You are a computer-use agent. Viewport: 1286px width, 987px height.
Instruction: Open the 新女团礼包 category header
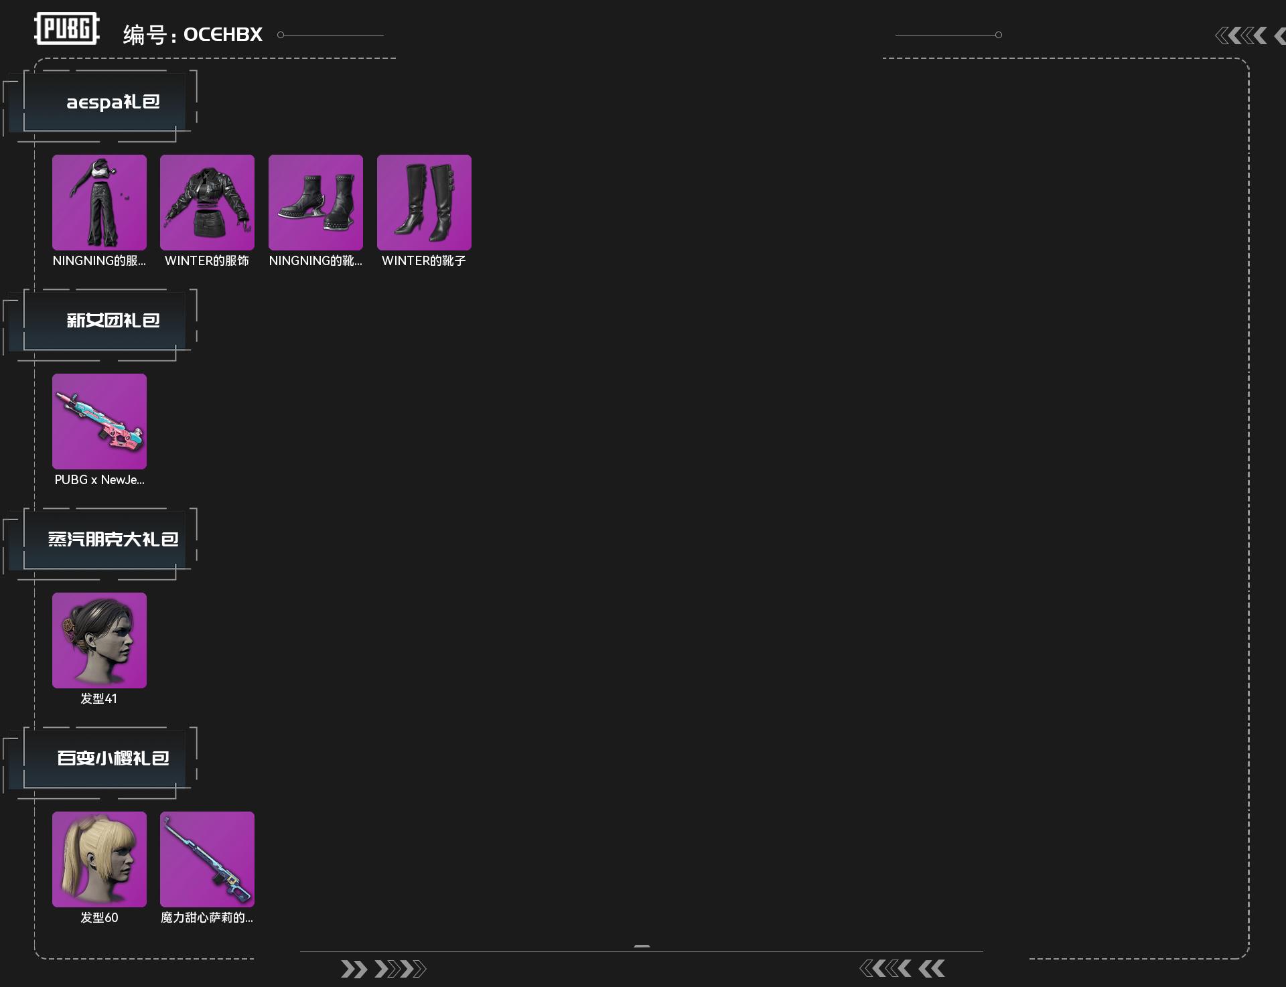(x=104, y=321)
